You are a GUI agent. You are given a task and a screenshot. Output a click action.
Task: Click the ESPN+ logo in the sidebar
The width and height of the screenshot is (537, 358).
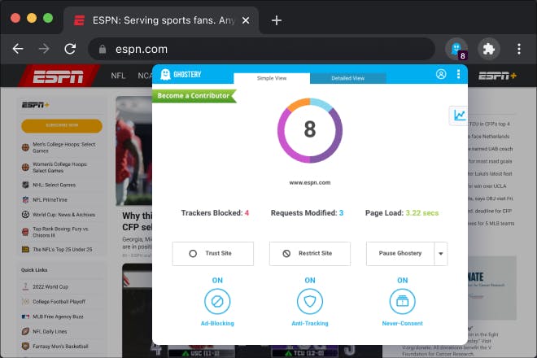36,105
